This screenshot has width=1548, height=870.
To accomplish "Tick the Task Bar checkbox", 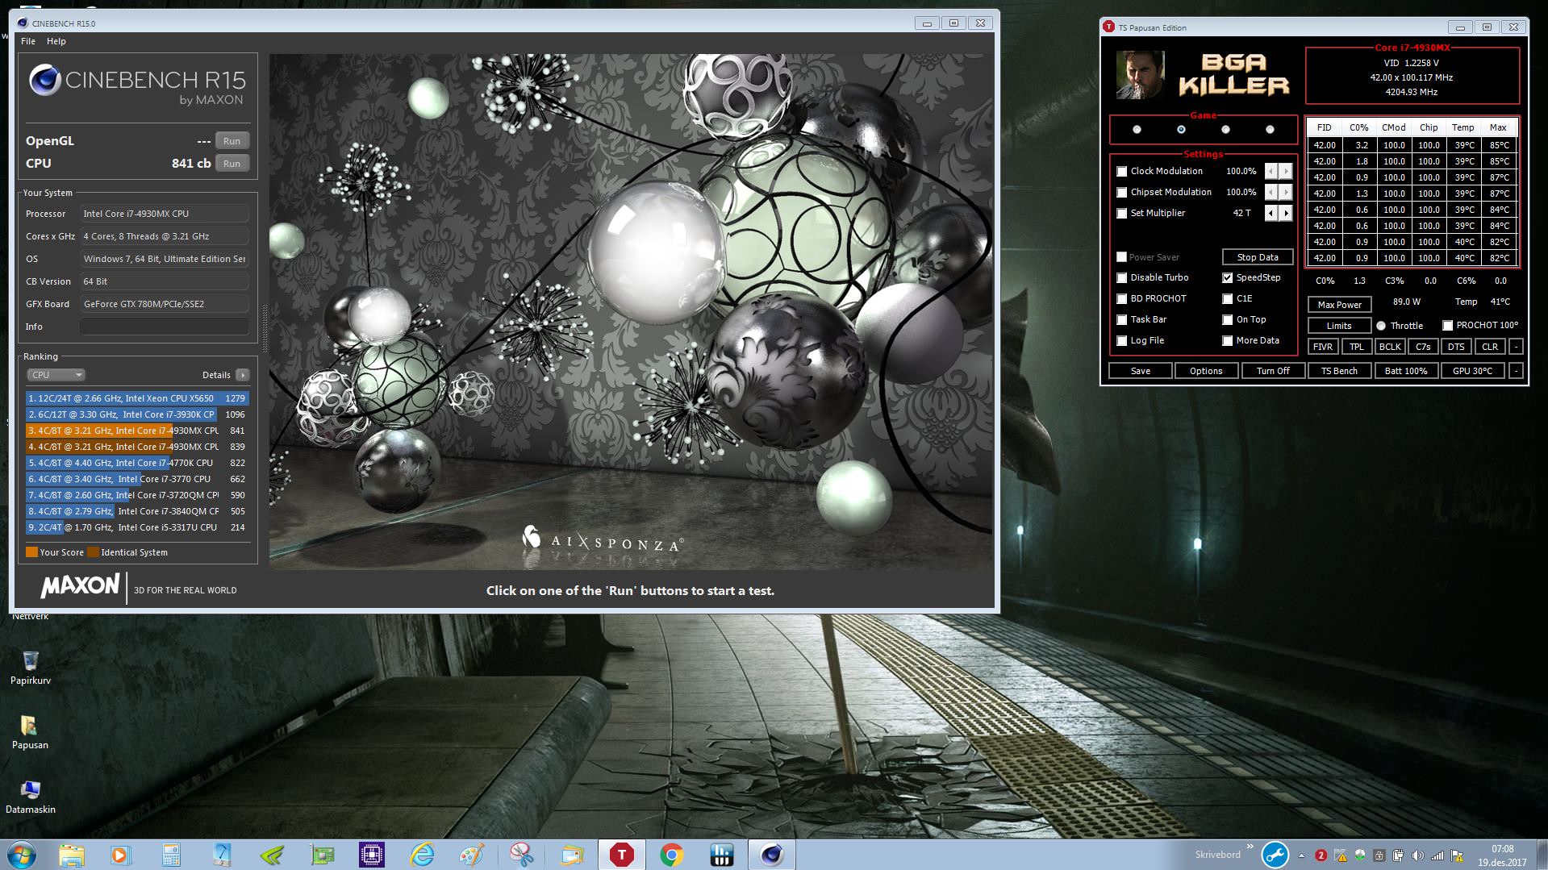I will tap(1121, 319).
